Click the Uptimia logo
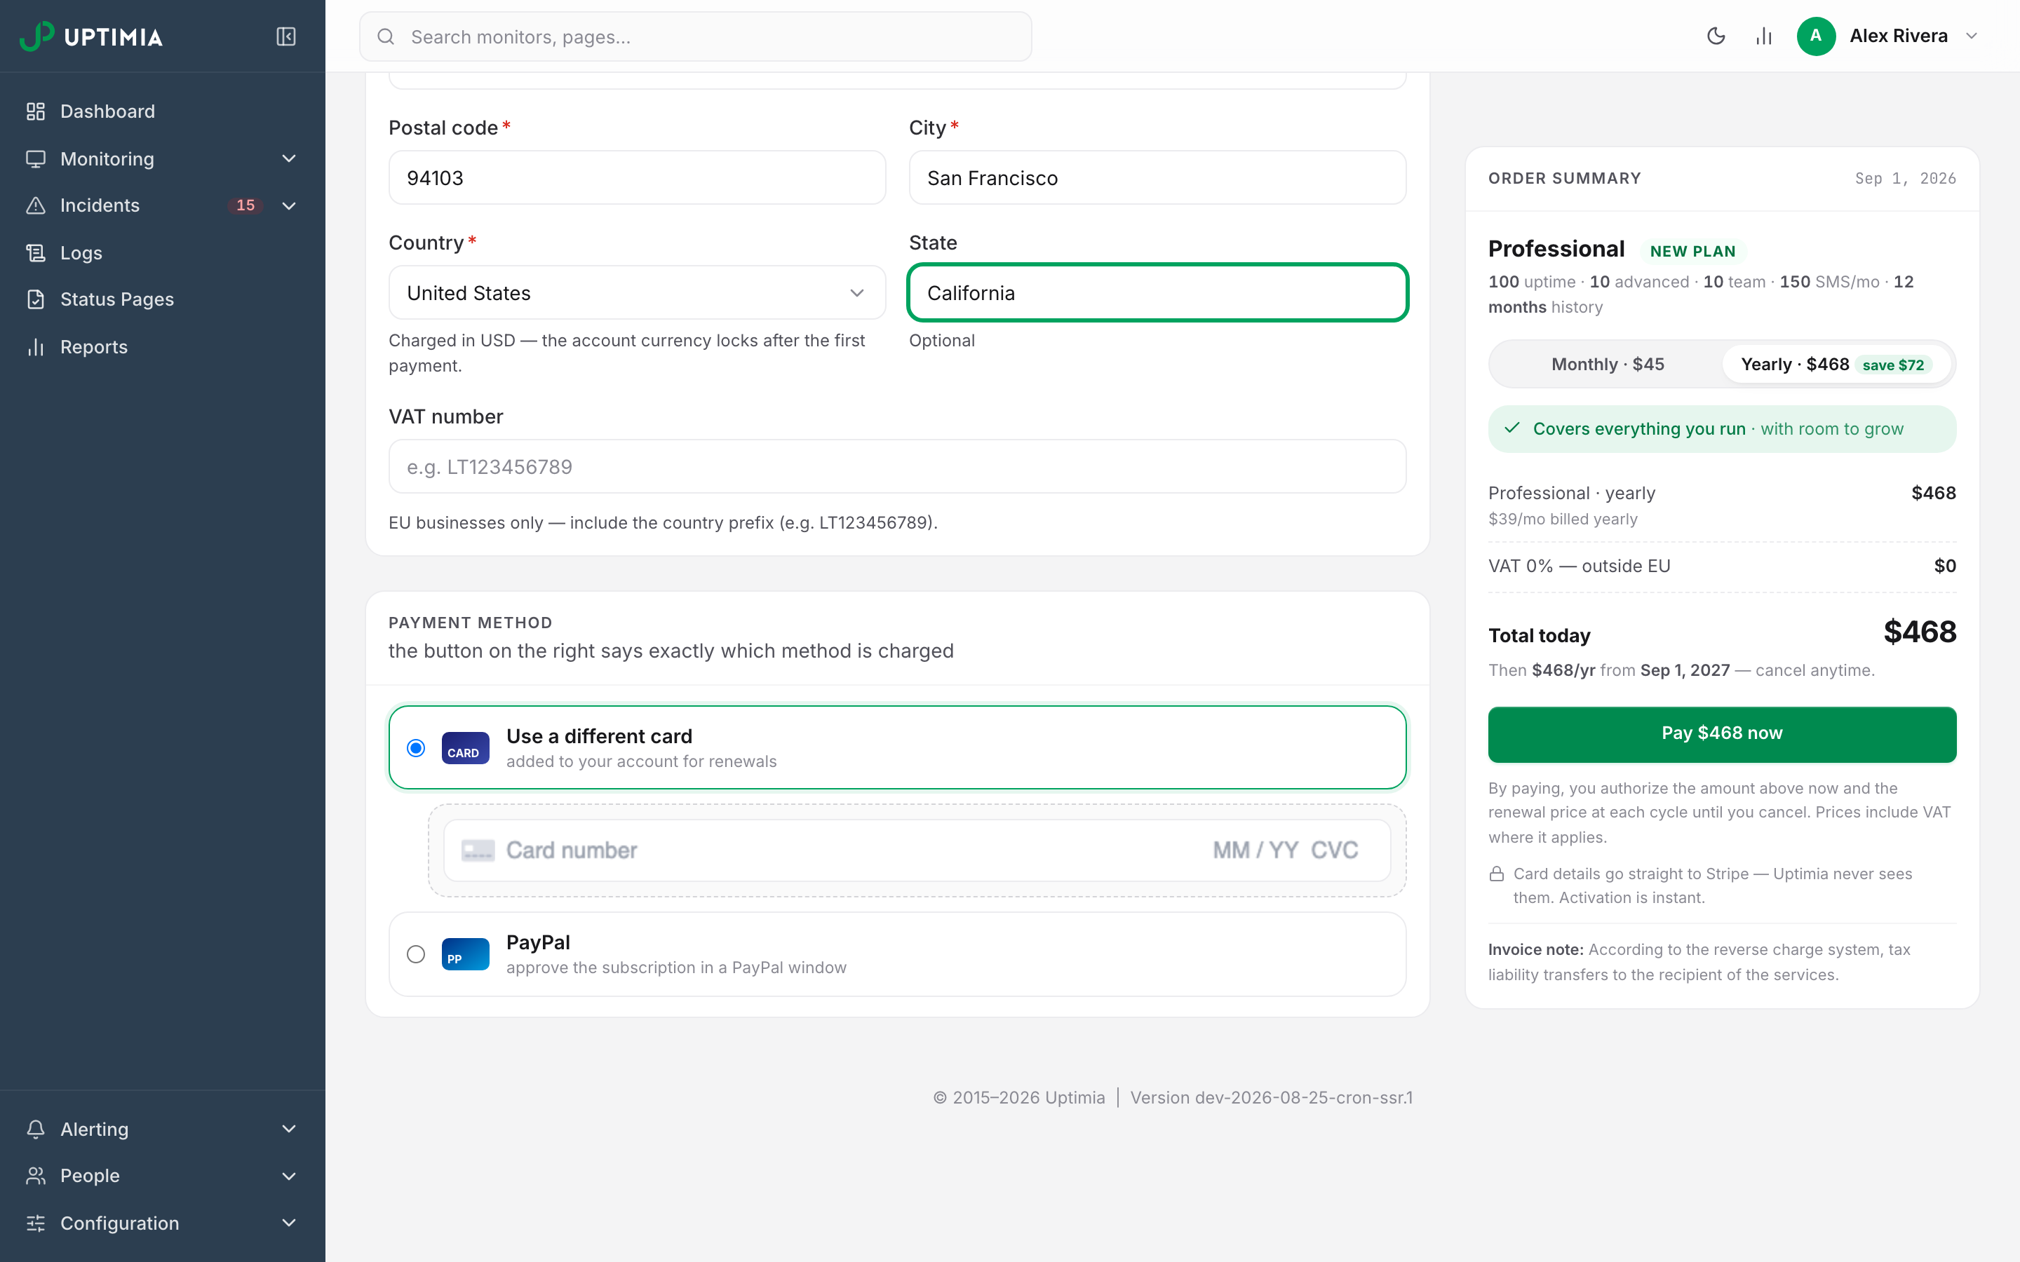 [91, 36]
